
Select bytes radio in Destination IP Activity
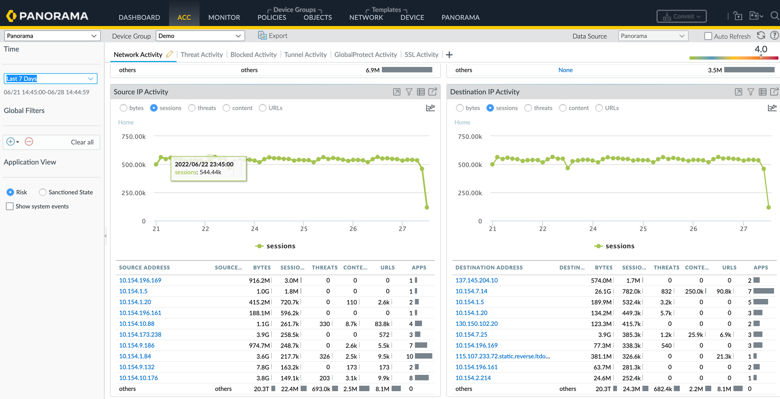(460, 108)
